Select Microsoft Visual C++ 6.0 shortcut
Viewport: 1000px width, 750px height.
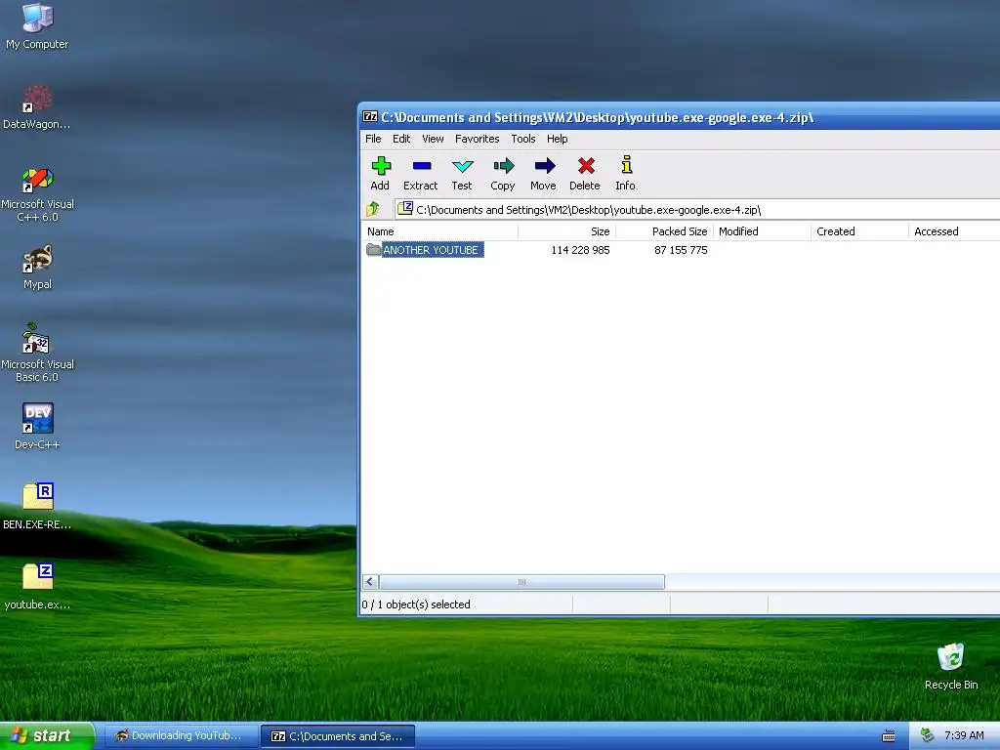click(x=37, y=194)
